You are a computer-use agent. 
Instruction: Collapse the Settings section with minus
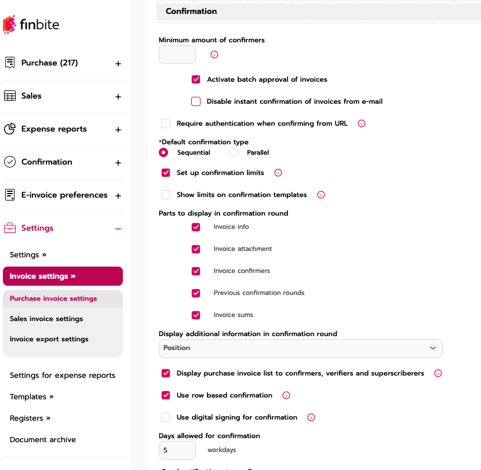[118, 228]
